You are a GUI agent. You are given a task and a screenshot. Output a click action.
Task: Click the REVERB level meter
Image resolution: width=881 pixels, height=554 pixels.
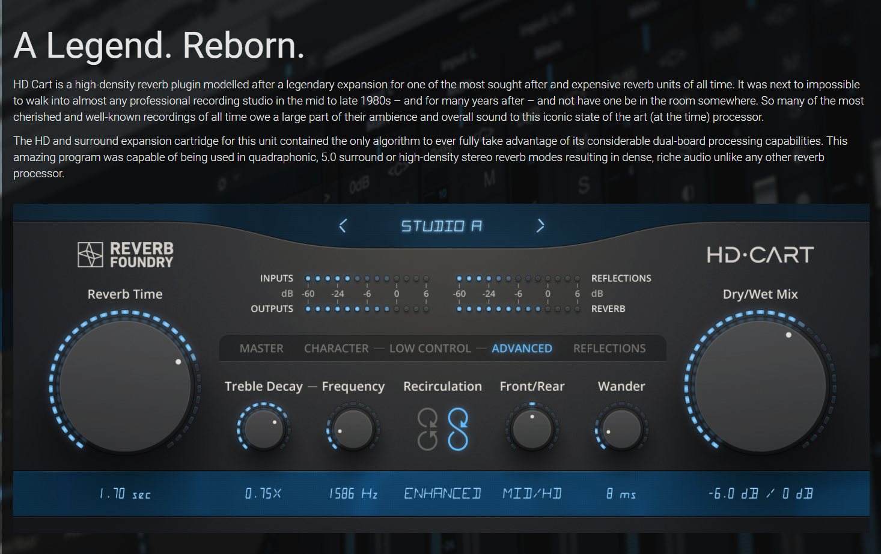point(518,309)
